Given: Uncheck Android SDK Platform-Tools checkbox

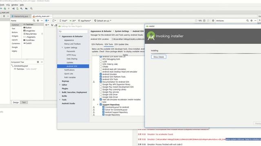Looking at the screenshot, I should tap(101, 77).
